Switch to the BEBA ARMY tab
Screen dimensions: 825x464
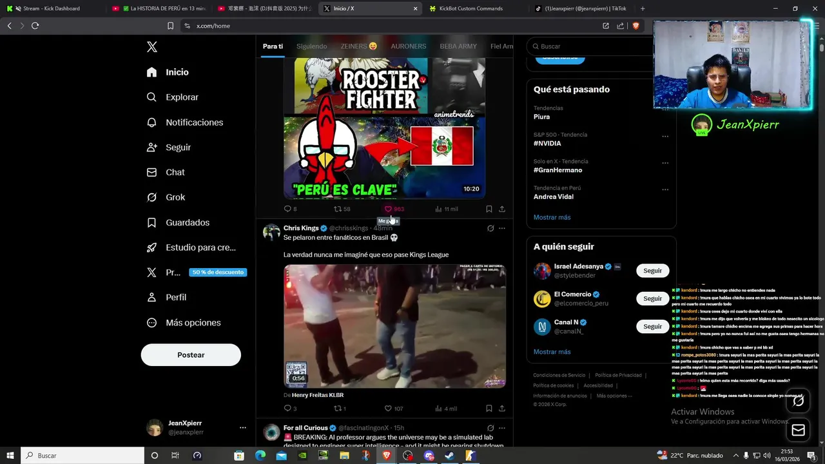point(458,46)
